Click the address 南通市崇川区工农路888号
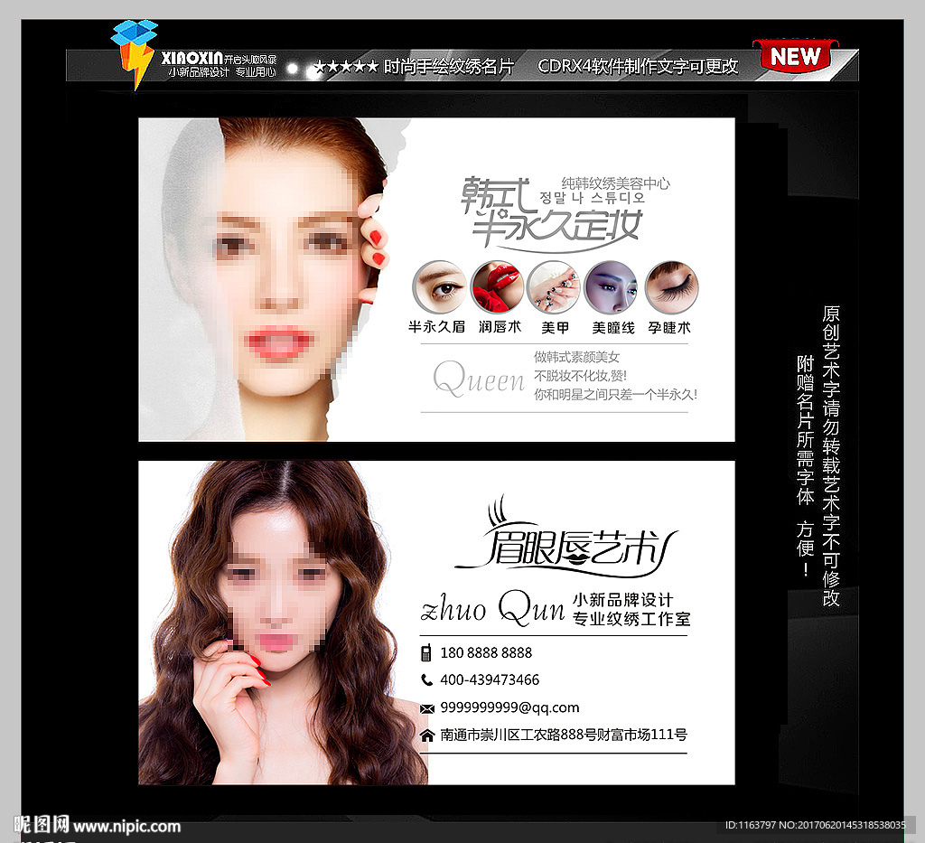Image resolution: width=925 pixels, height=843 pixels. click(x=518, y=735)
